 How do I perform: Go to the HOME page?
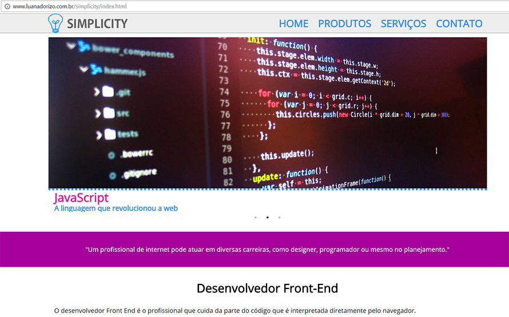(x=293, y=24)
